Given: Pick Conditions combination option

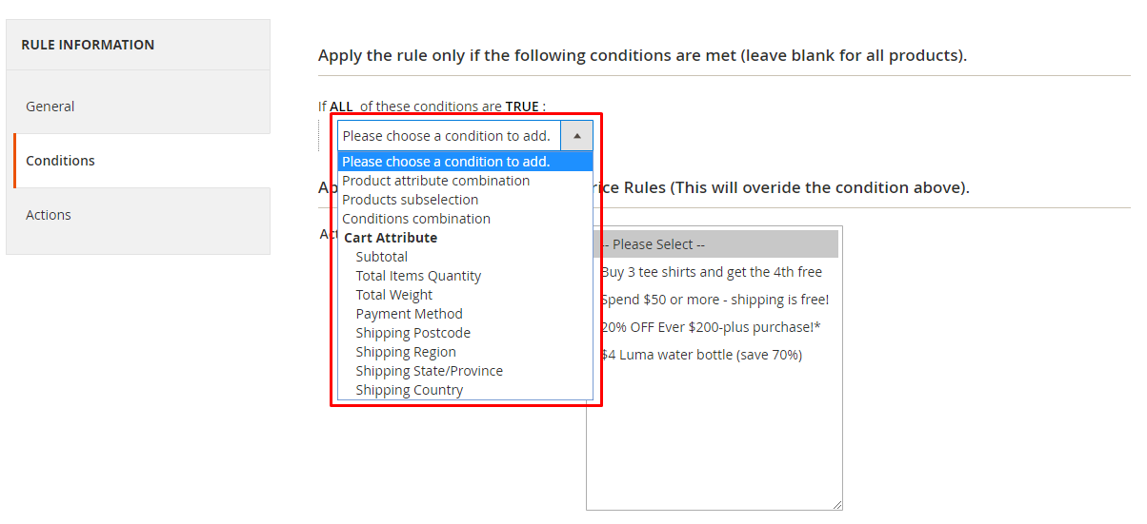Looking at the screenshot, I should 416,219.
